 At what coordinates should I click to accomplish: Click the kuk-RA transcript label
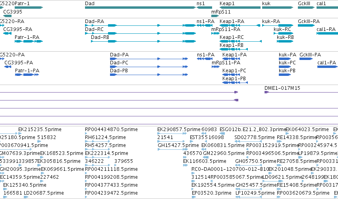pyautogui.click(x=271, y=21)
